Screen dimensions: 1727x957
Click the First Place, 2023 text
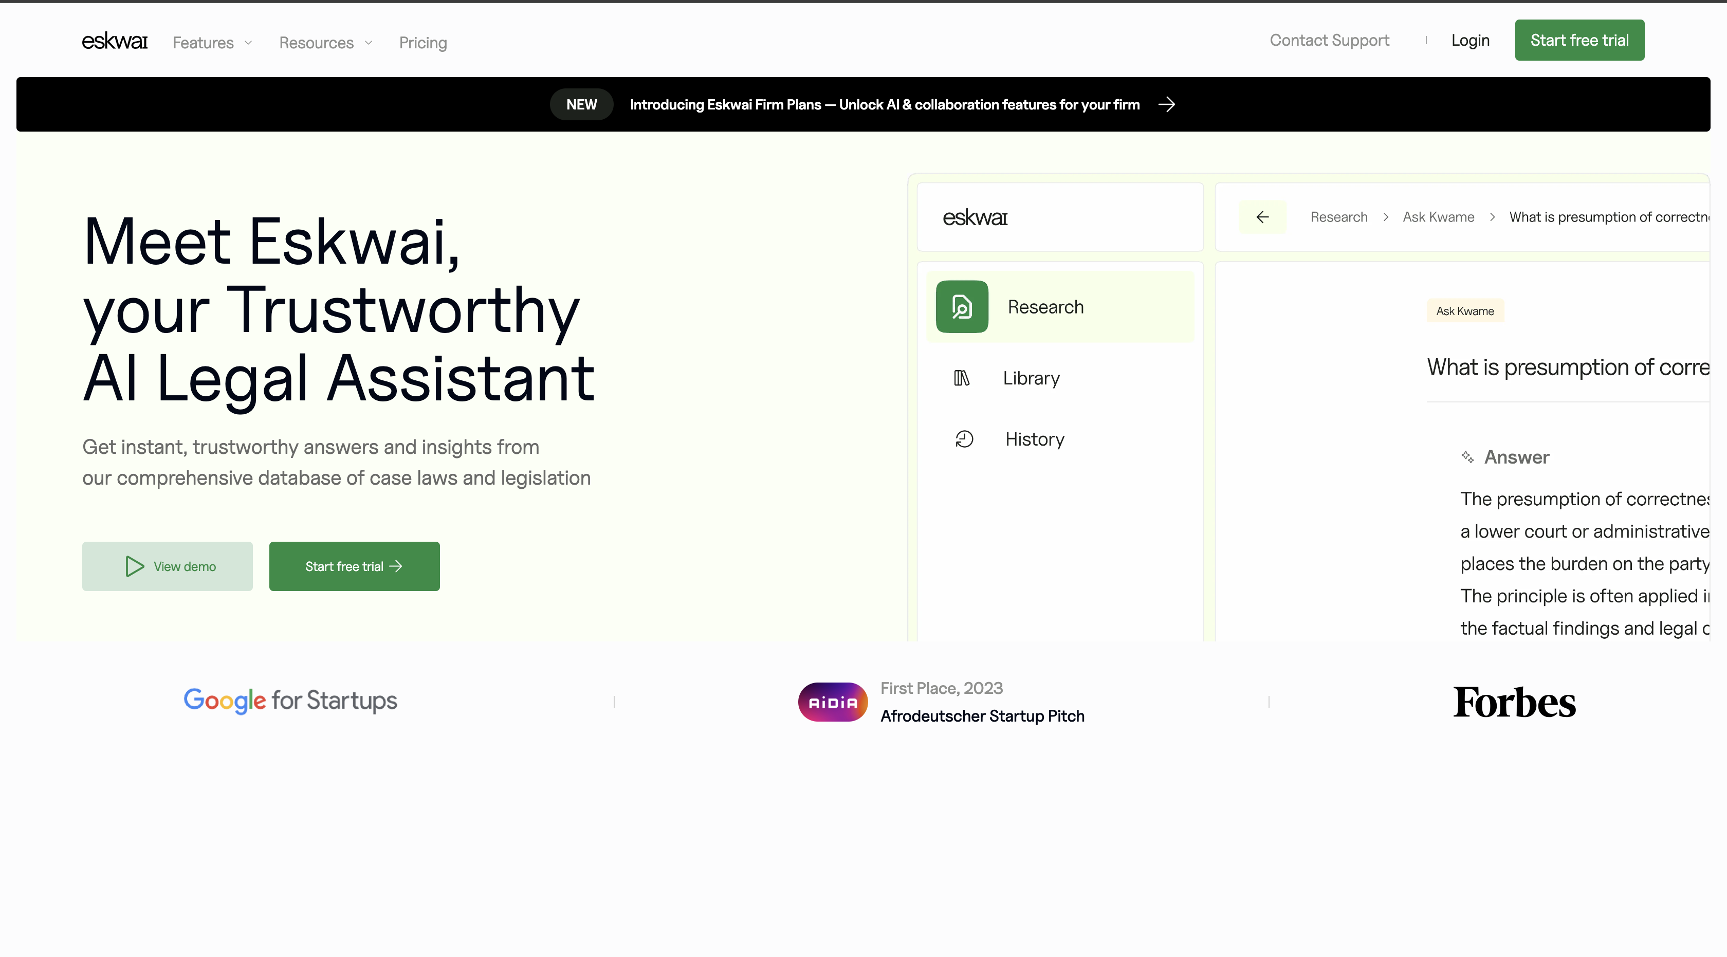pos(941,689)
